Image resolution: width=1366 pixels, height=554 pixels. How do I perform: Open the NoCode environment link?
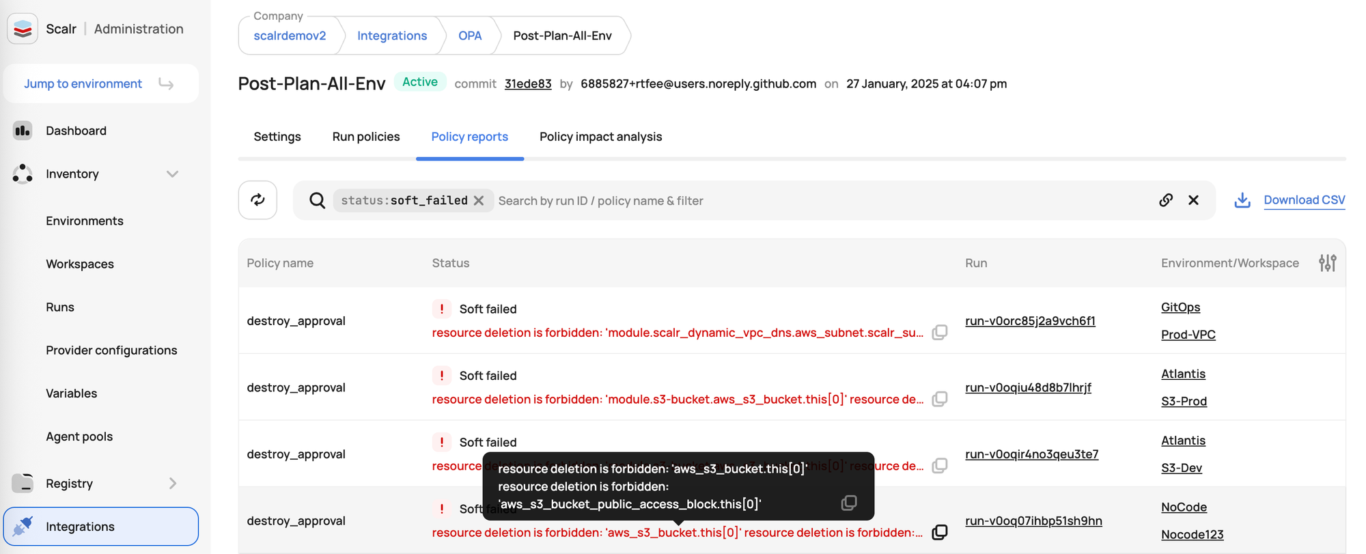1184,507
